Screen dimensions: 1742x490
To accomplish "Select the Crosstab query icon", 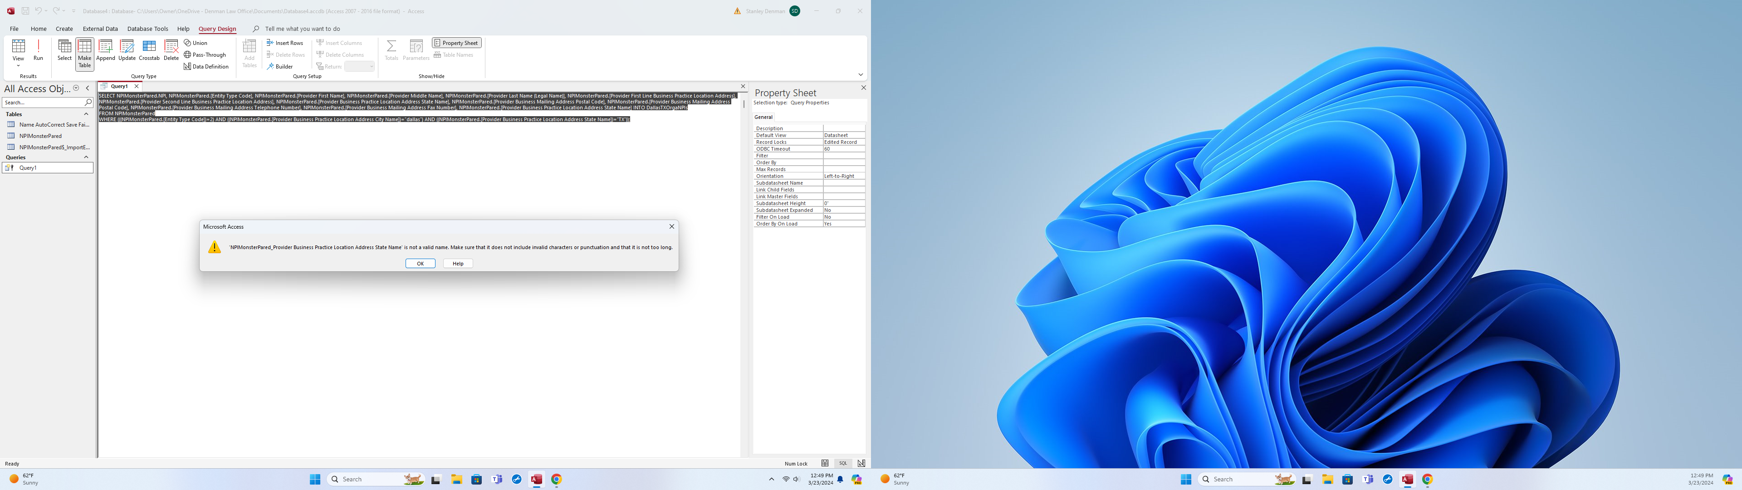I will 149,50.
